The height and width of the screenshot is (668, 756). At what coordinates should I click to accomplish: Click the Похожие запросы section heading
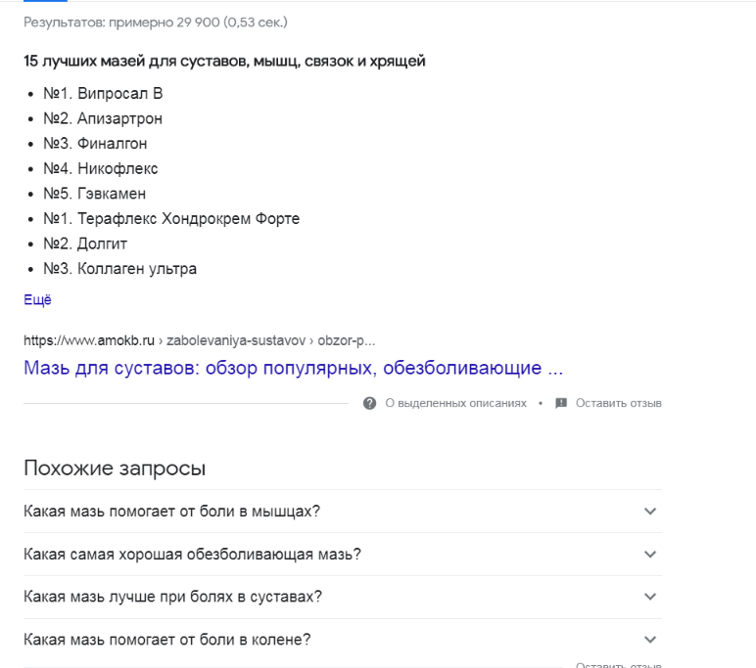point(115,468)
